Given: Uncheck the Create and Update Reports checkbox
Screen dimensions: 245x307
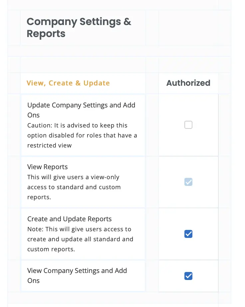Looking at the screenshot, I should coord(188,234).
